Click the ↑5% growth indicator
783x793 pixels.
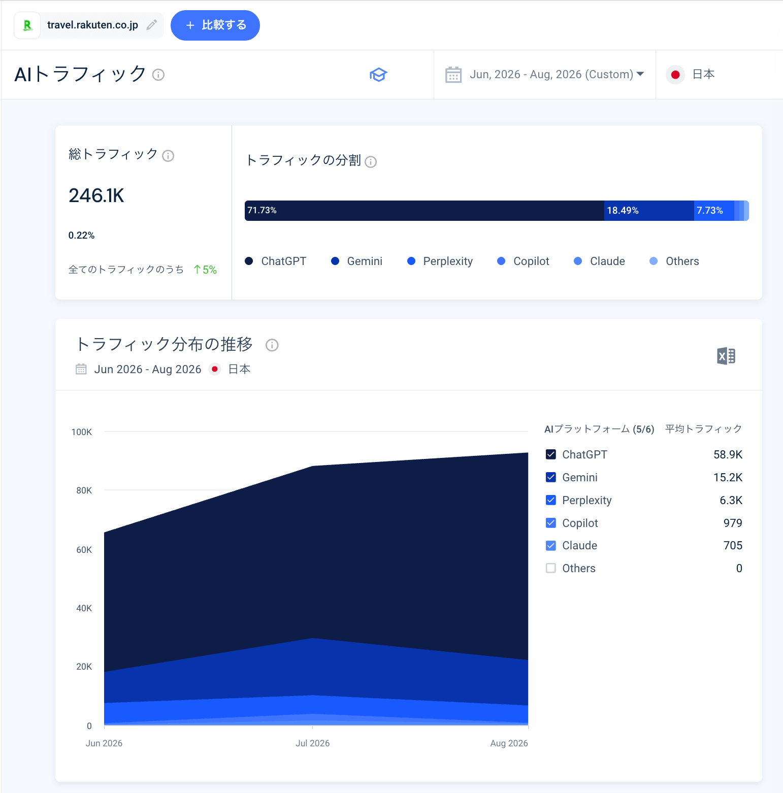[205, 270]
